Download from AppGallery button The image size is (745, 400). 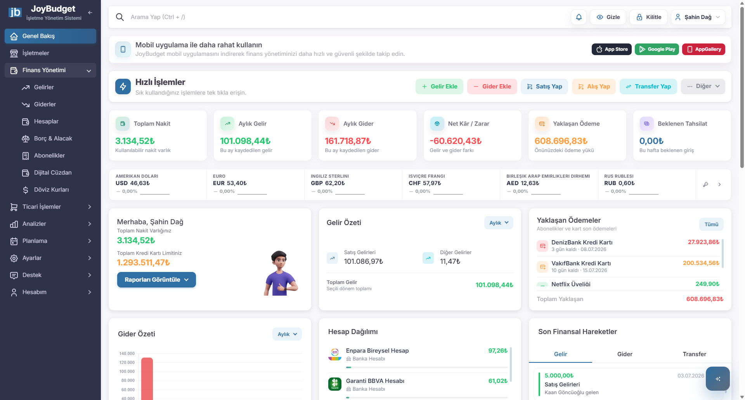[x=703, y=49]
